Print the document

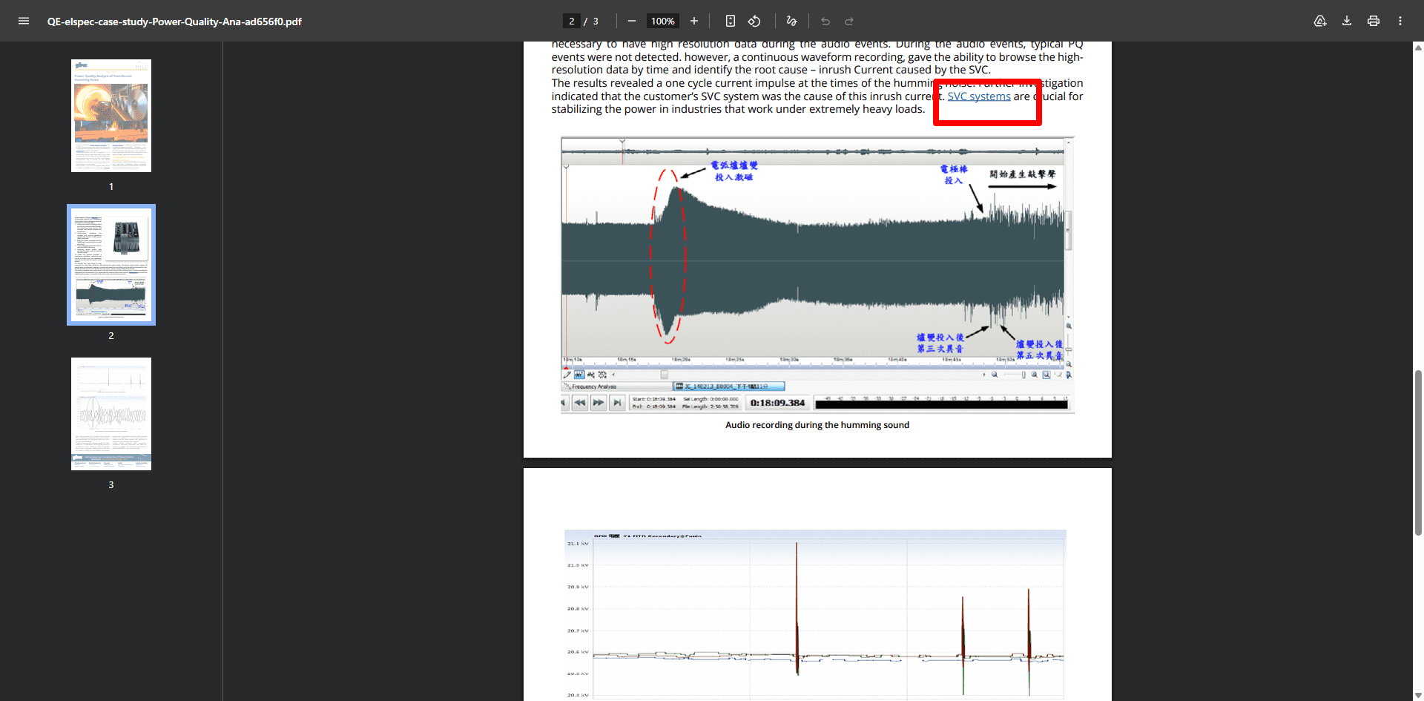pos(1374,21)
